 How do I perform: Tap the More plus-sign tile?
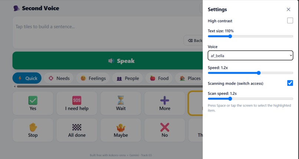(165, 103)
